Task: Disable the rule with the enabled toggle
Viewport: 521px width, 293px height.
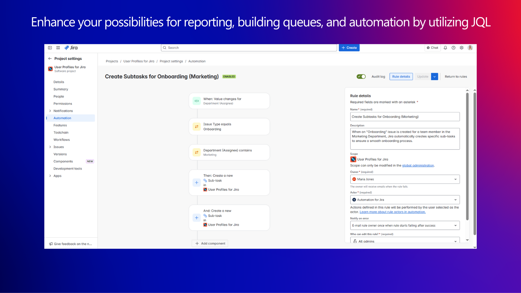Action: coord(361,77)
